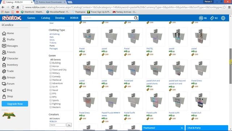View the Robux balance of 46

coord(203,18)
